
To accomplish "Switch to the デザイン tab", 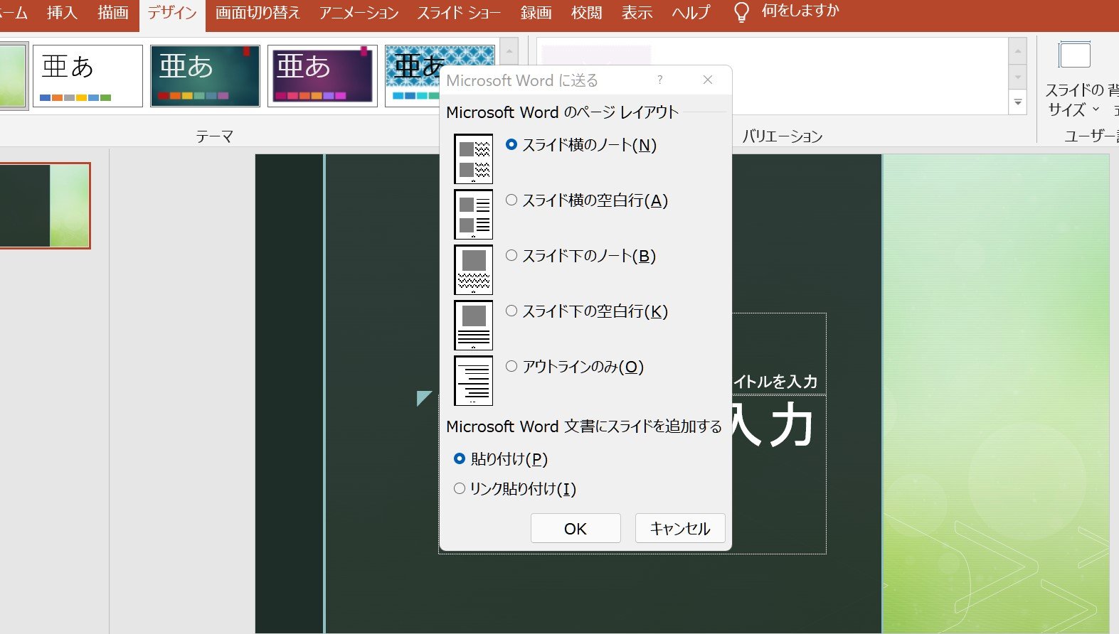I will point(172,13).
